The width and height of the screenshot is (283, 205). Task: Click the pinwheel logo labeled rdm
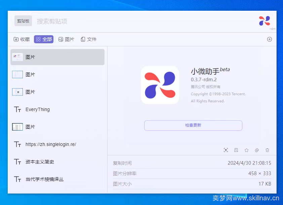tap(265, 21)
